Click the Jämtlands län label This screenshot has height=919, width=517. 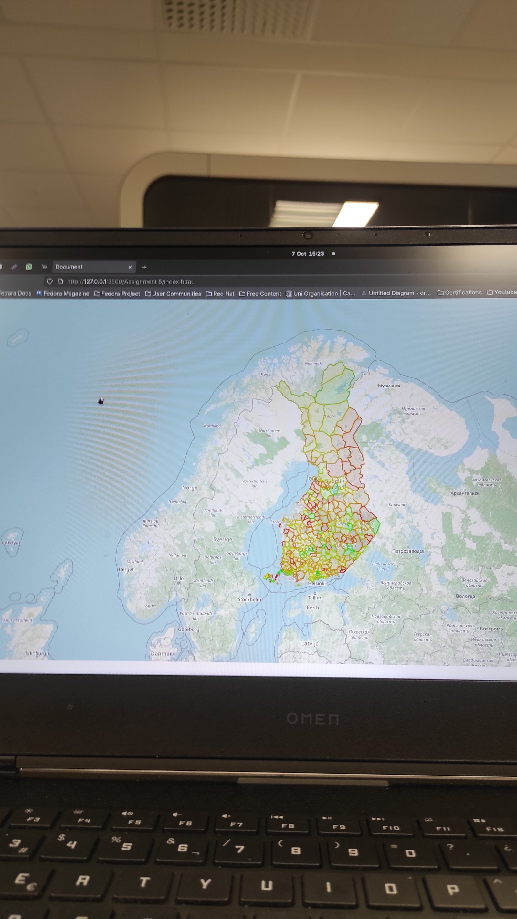(213, 513)
